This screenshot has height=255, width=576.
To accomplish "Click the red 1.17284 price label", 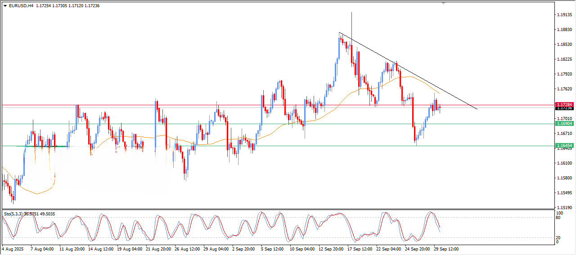I will point(564,104).
